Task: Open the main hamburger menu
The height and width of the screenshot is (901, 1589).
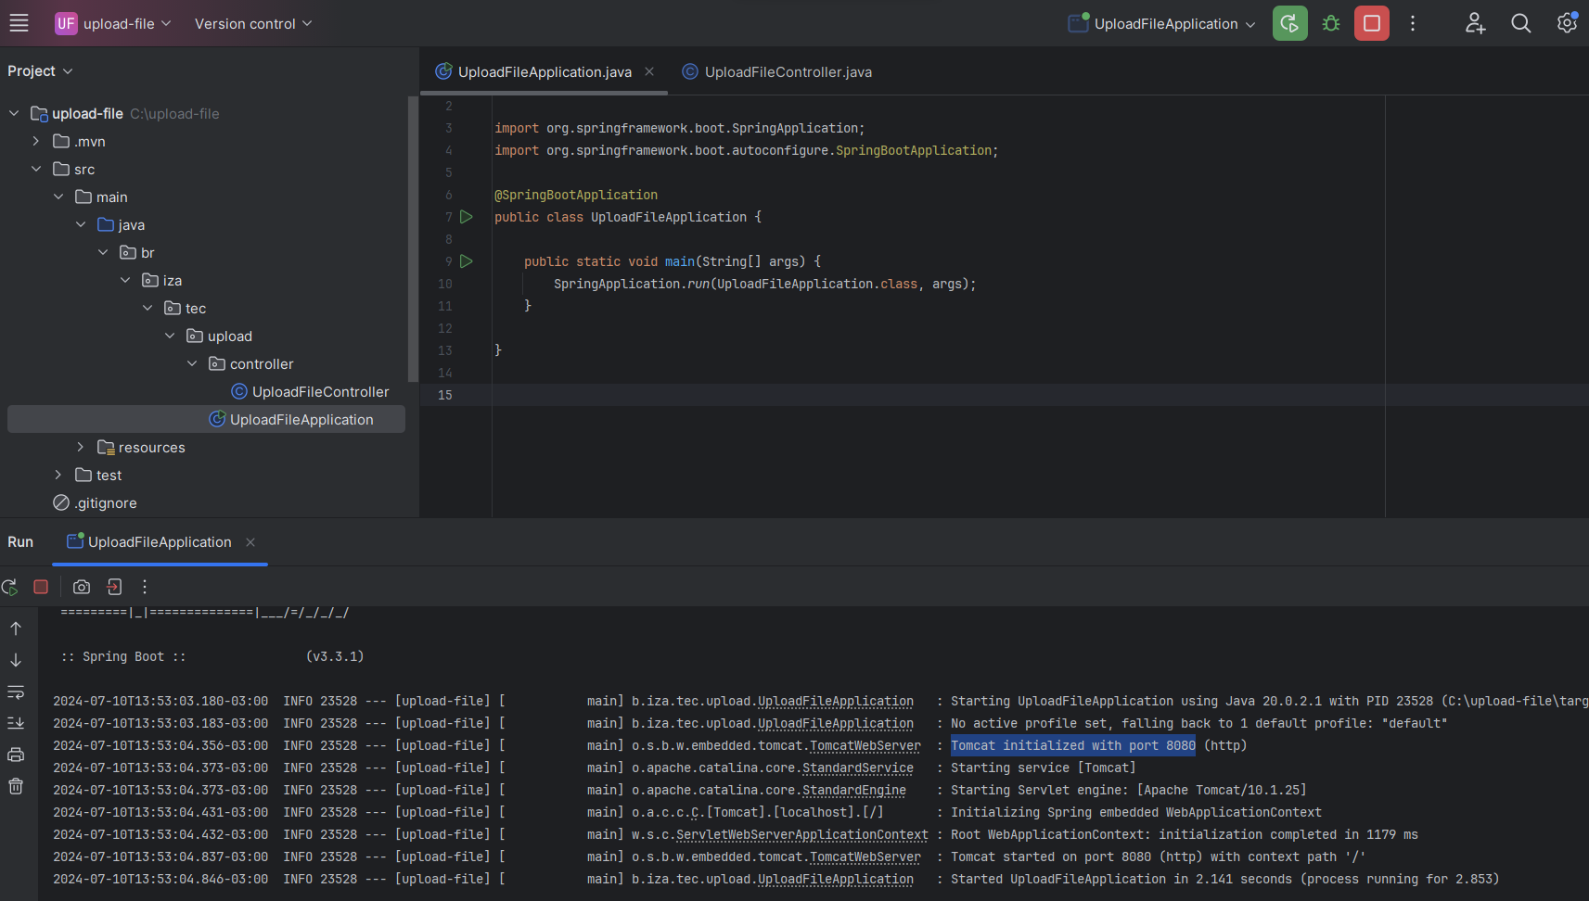Action: pos(19,23)
